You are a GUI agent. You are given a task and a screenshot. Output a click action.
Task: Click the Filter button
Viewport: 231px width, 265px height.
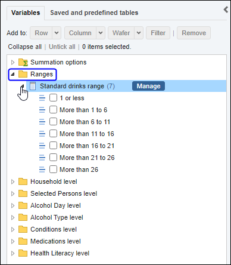[x=158, y=33]
